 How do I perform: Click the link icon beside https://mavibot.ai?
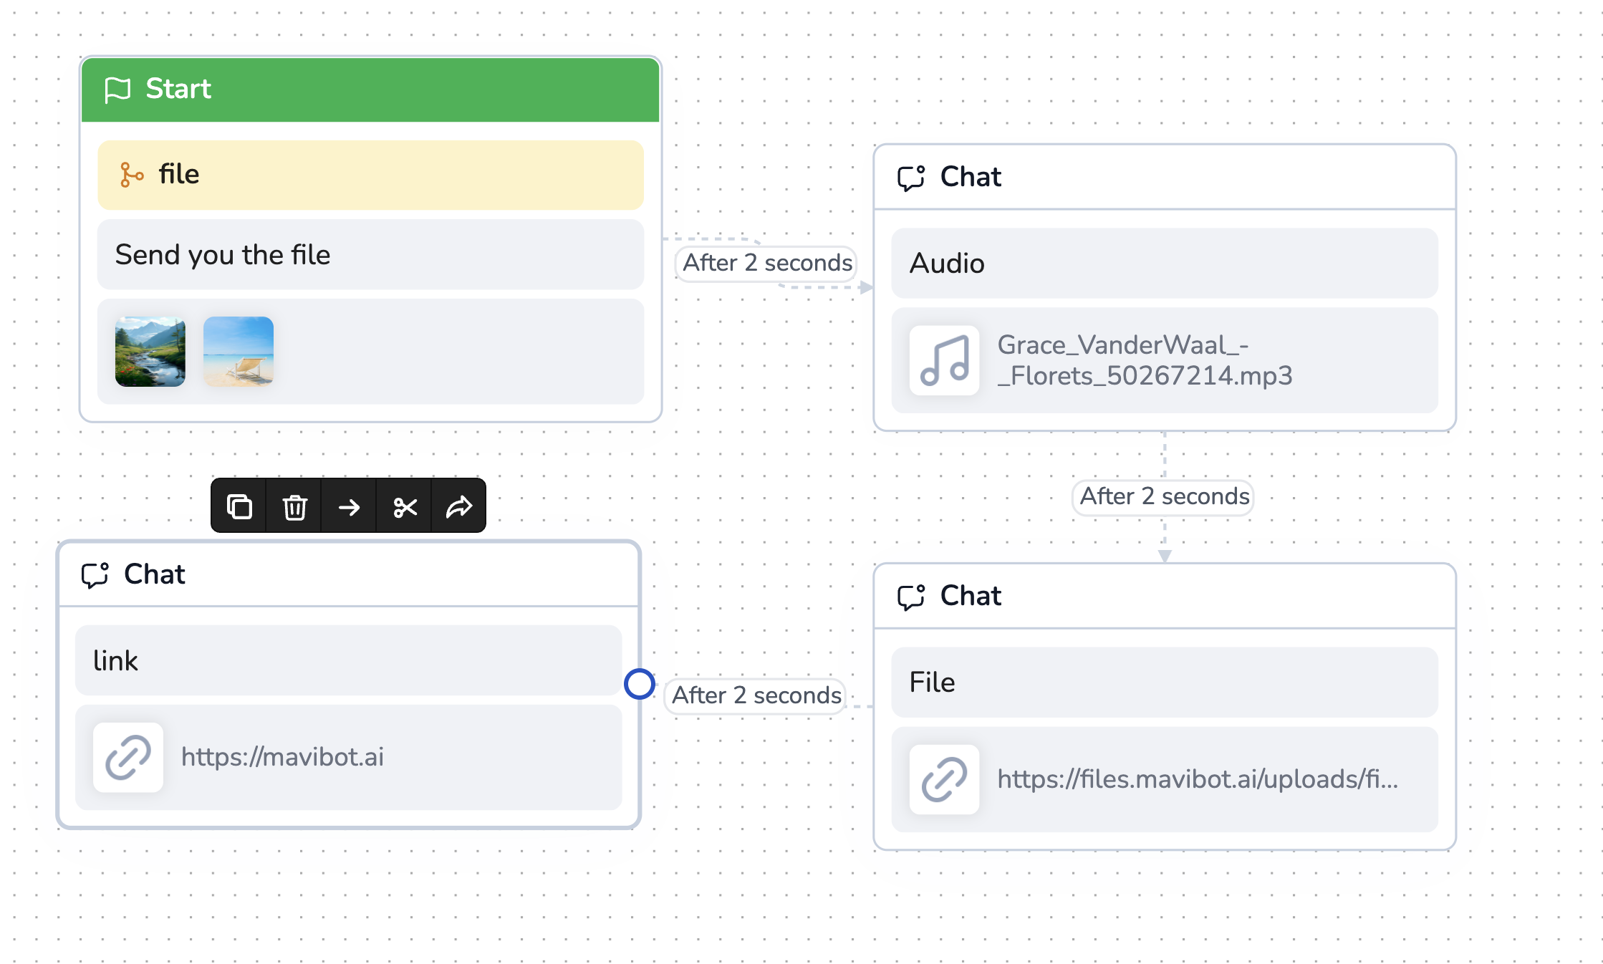point(128,757)
